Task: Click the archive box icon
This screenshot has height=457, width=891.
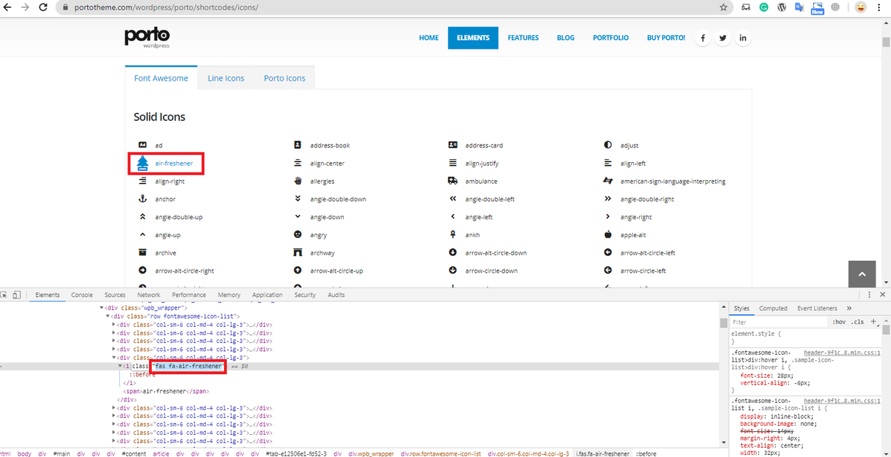Action: 143,252
